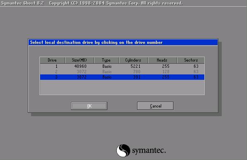Click Basic type for drive 1
The height and width of the screenshot is (160, 247).
107,66
